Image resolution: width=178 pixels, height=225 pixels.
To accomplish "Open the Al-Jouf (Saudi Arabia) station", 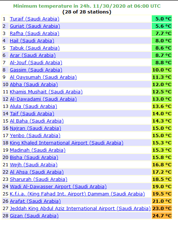I will coord(36,63).
